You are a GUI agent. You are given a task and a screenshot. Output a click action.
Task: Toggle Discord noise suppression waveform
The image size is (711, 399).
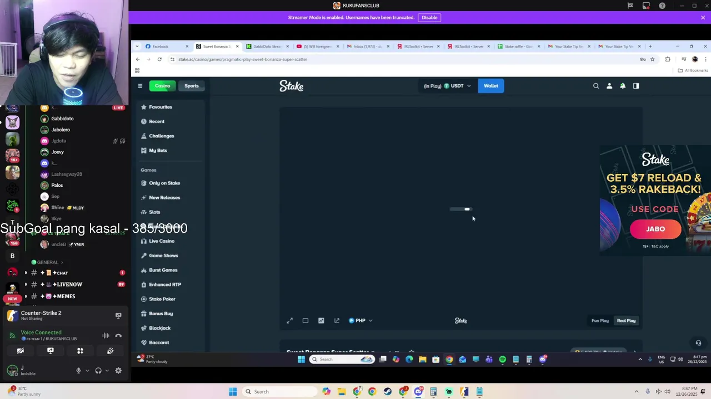(x=106, y=335)
